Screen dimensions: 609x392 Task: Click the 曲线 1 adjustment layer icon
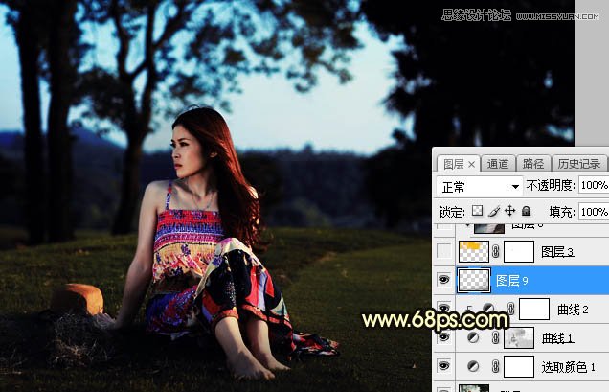point(474,337)
